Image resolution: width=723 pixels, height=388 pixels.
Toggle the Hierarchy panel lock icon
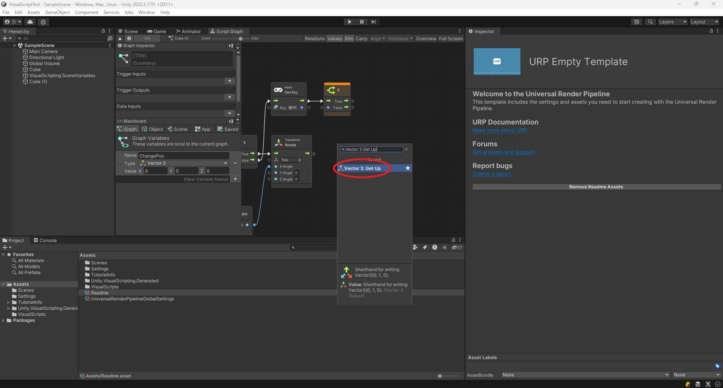[103, 31]
